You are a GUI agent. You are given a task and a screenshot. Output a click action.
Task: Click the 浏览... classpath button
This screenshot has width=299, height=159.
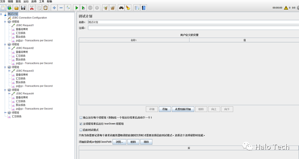[119, 142]
